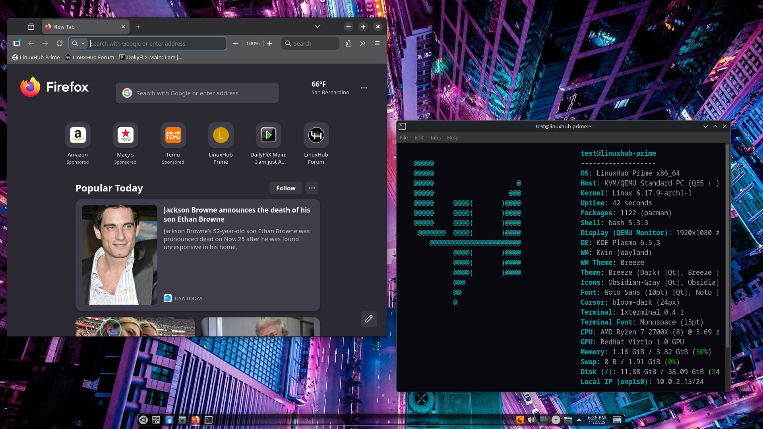Click the customize page pencil icon

(x=369, y=319)
